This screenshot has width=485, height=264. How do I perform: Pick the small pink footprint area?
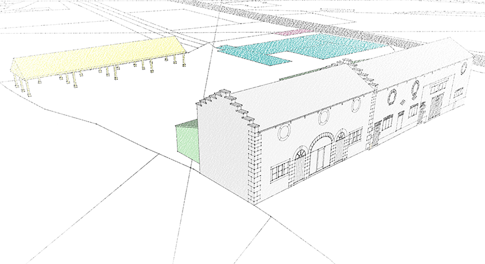coord(294,32)
